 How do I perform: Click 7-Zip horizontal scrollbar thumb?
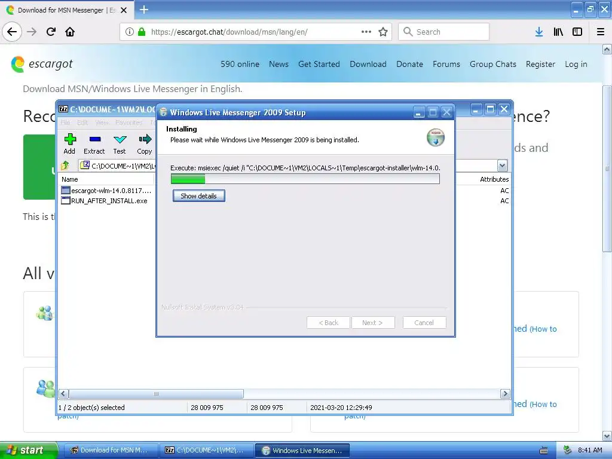(x=156, y=393)
